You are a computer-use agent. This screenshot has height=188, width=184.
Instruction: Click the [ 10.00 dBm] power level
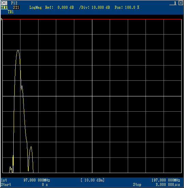[92, 180]
